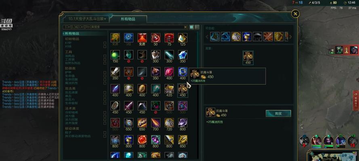Click the 购买 buy button
This screenshot has width=359, height=161.
click(x=278, y=114)
